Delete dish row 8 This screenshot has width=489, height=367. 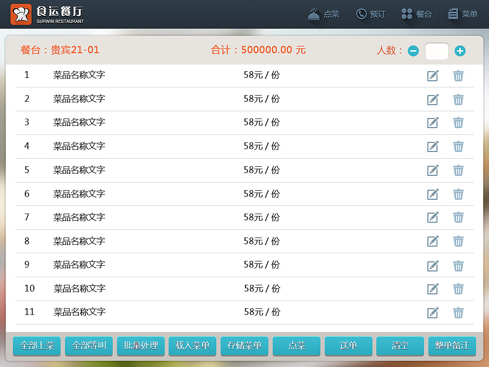tap(458, 241)
